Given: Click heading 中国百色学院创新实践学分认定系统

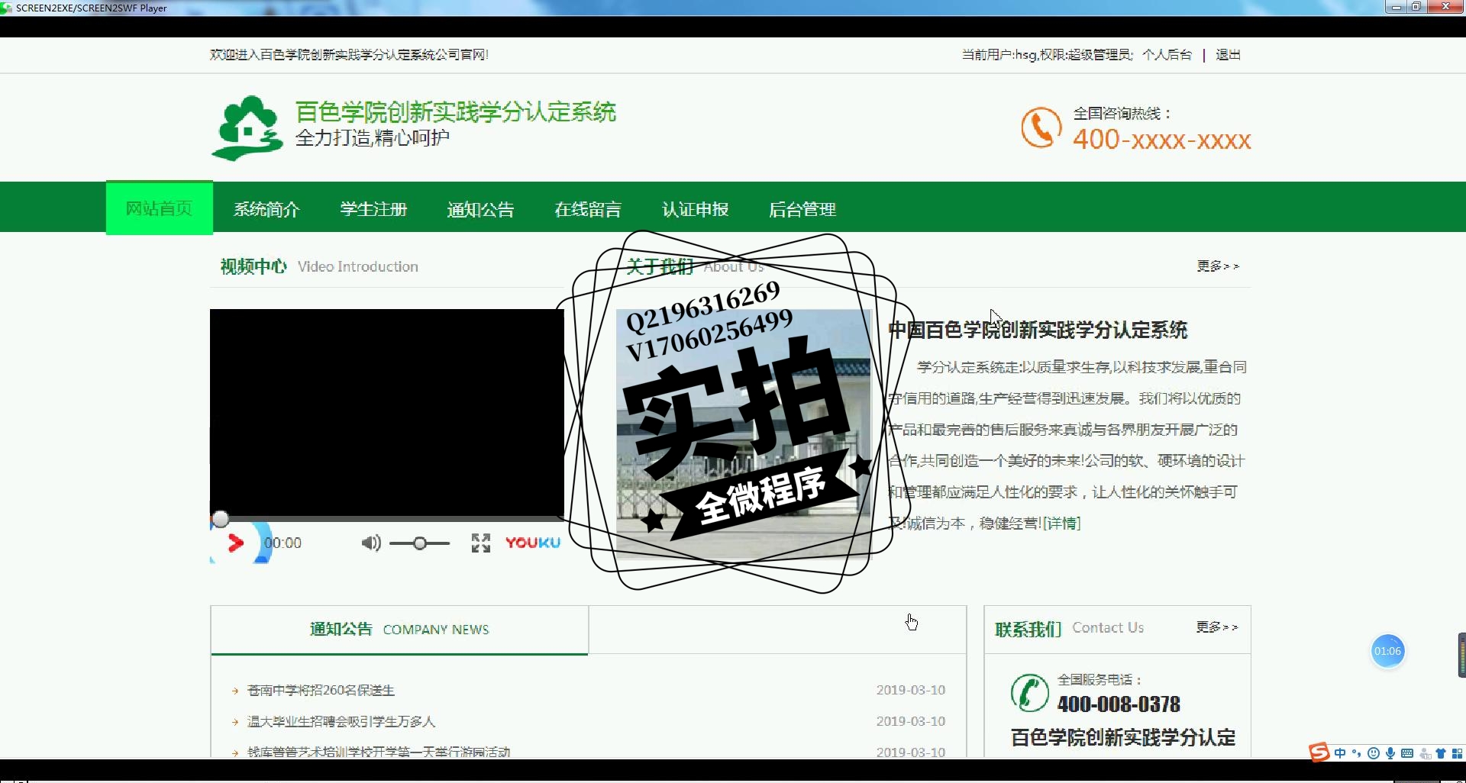Looking at the screenshot, I should point(1038,330).
